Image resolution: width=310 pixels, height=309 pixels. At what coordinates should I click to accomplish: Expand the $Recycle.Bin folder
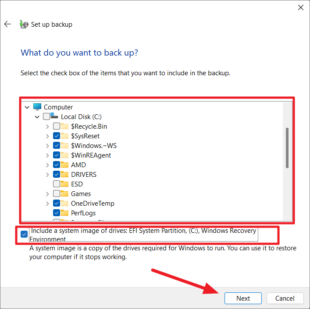[47, 126]
